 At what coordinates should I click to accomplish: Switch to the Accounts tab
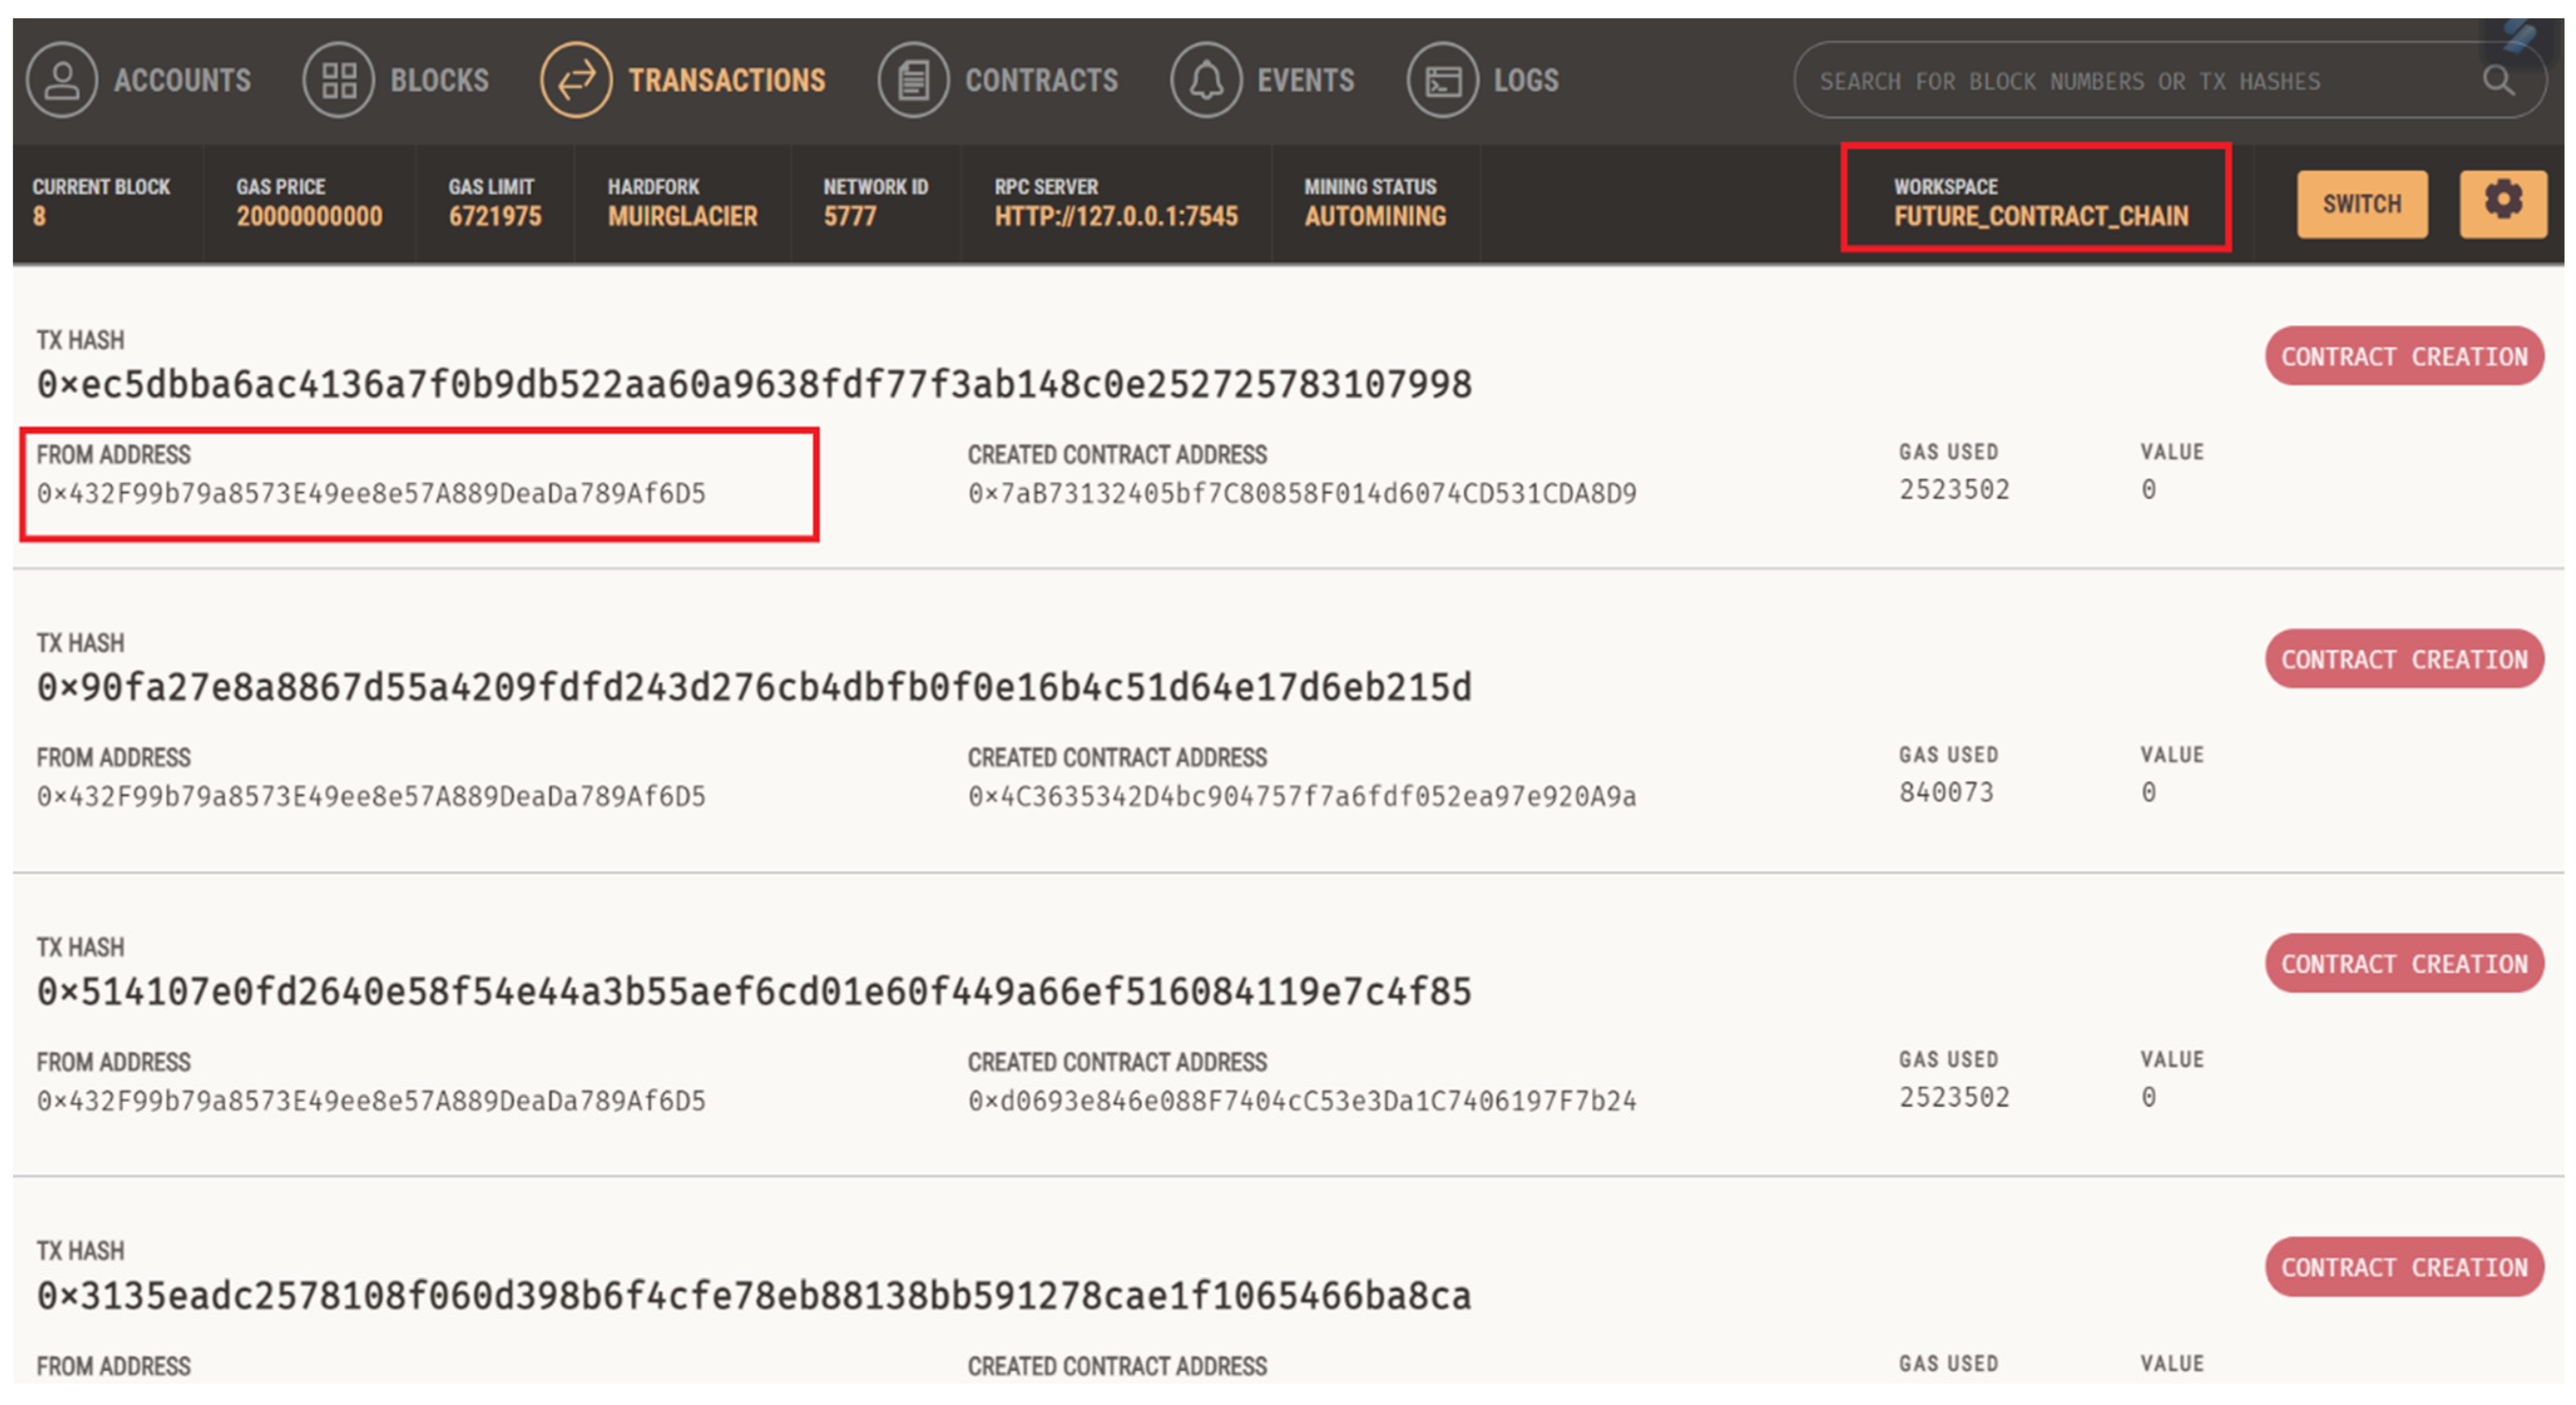pyautogui.click(x=182, y=80)
